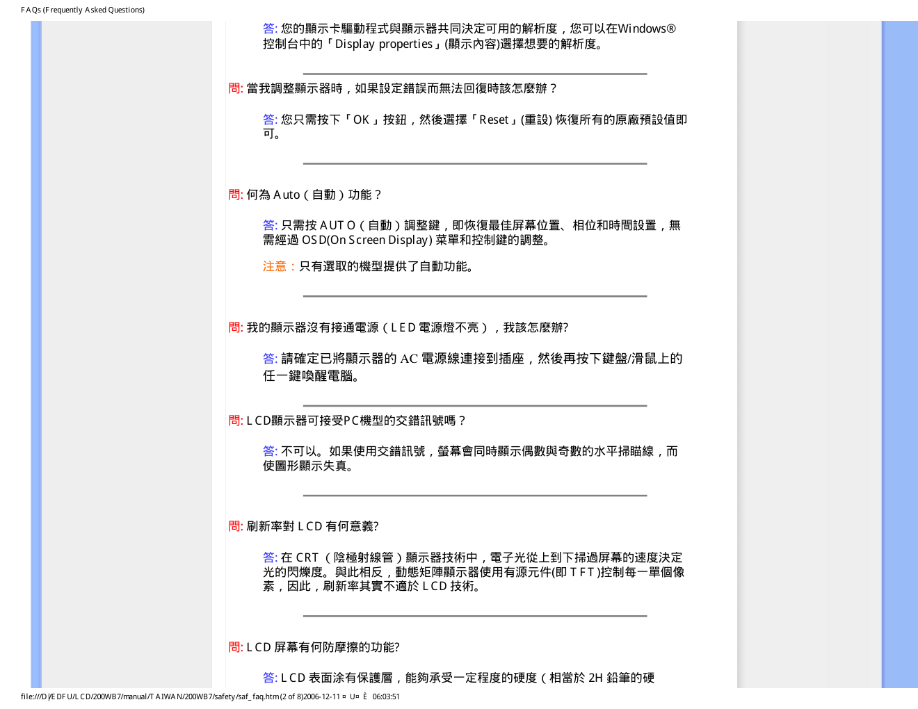Image resolution: width=918 pixels, height=709 pixels.
Task: Click the answer about connecting the AC power cord
Action: [x=473, y=367]
